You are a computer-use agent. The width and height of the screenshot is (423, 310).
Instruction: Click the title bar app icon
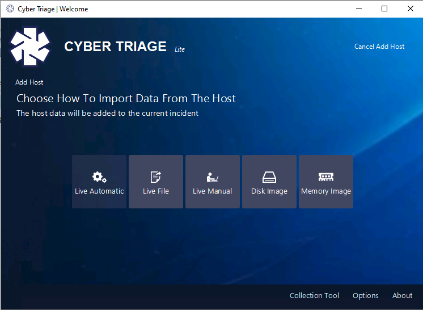click(x=10, y=9)
